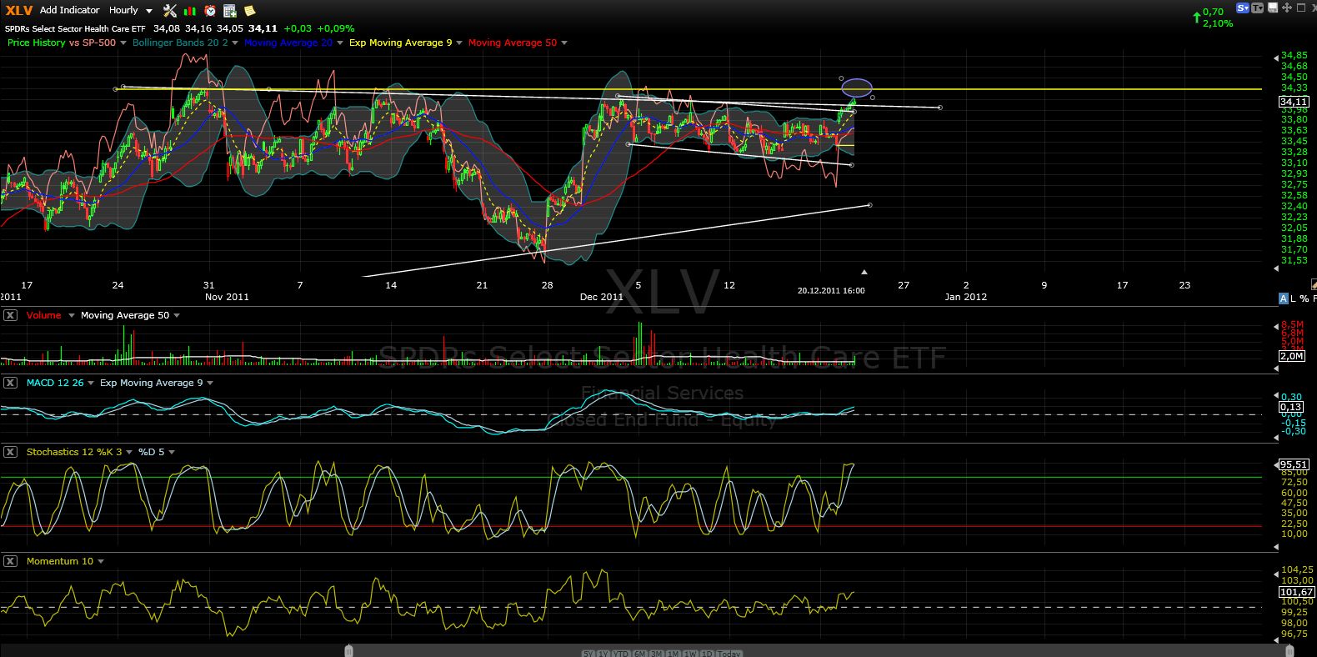1317x657 pixels.
Task: Click the up arrow at price scale top
Action: point(1276,58)
